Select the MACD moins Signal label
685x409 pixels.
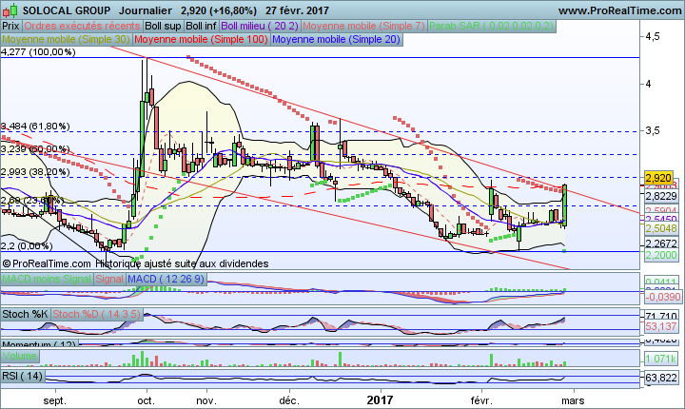click(47, 279)
